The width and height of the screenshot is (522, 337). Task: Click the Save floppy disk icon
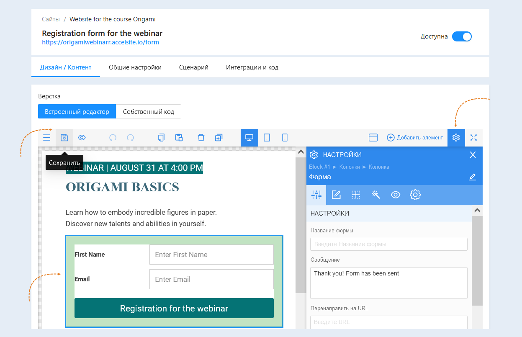[x=64, y=138]
